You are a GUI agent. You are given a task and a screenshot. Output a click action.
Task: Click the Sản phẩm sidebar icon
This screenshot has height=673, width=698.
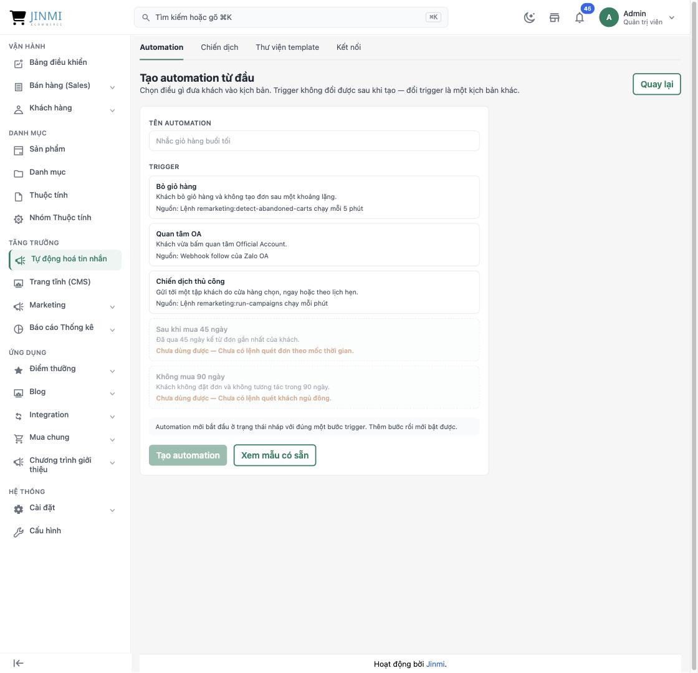[x=18, y=150]
